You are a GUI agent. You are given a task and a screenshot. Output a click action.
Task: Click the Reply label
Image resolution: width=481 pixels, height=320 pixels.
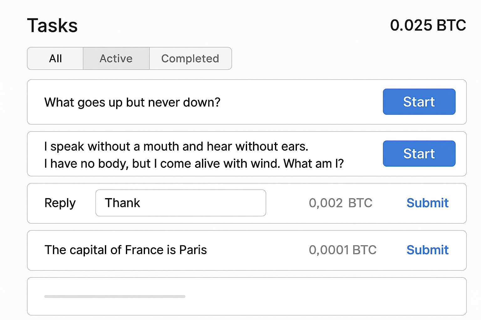click(x=60, y=203)
